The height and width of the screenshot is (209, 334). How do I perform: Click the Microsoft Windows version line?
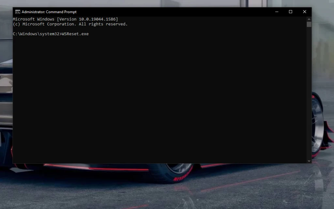pos(65,19)
